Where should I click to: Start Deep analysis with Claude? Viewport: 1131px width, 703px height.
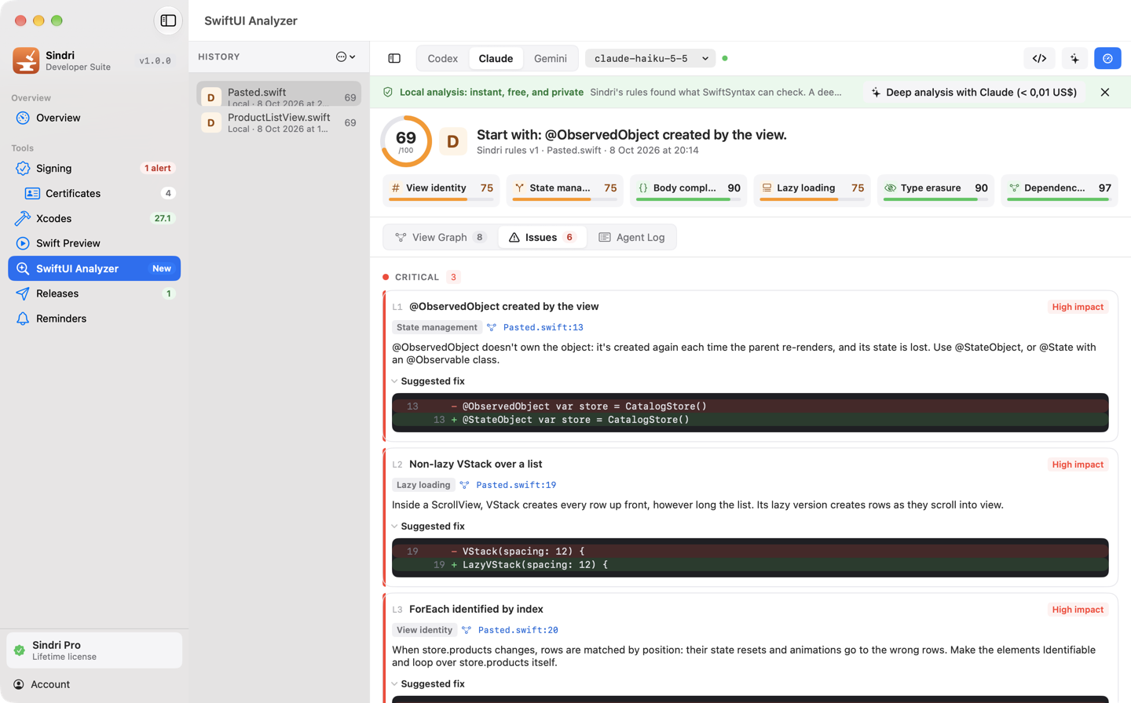(x=975, y=92)
